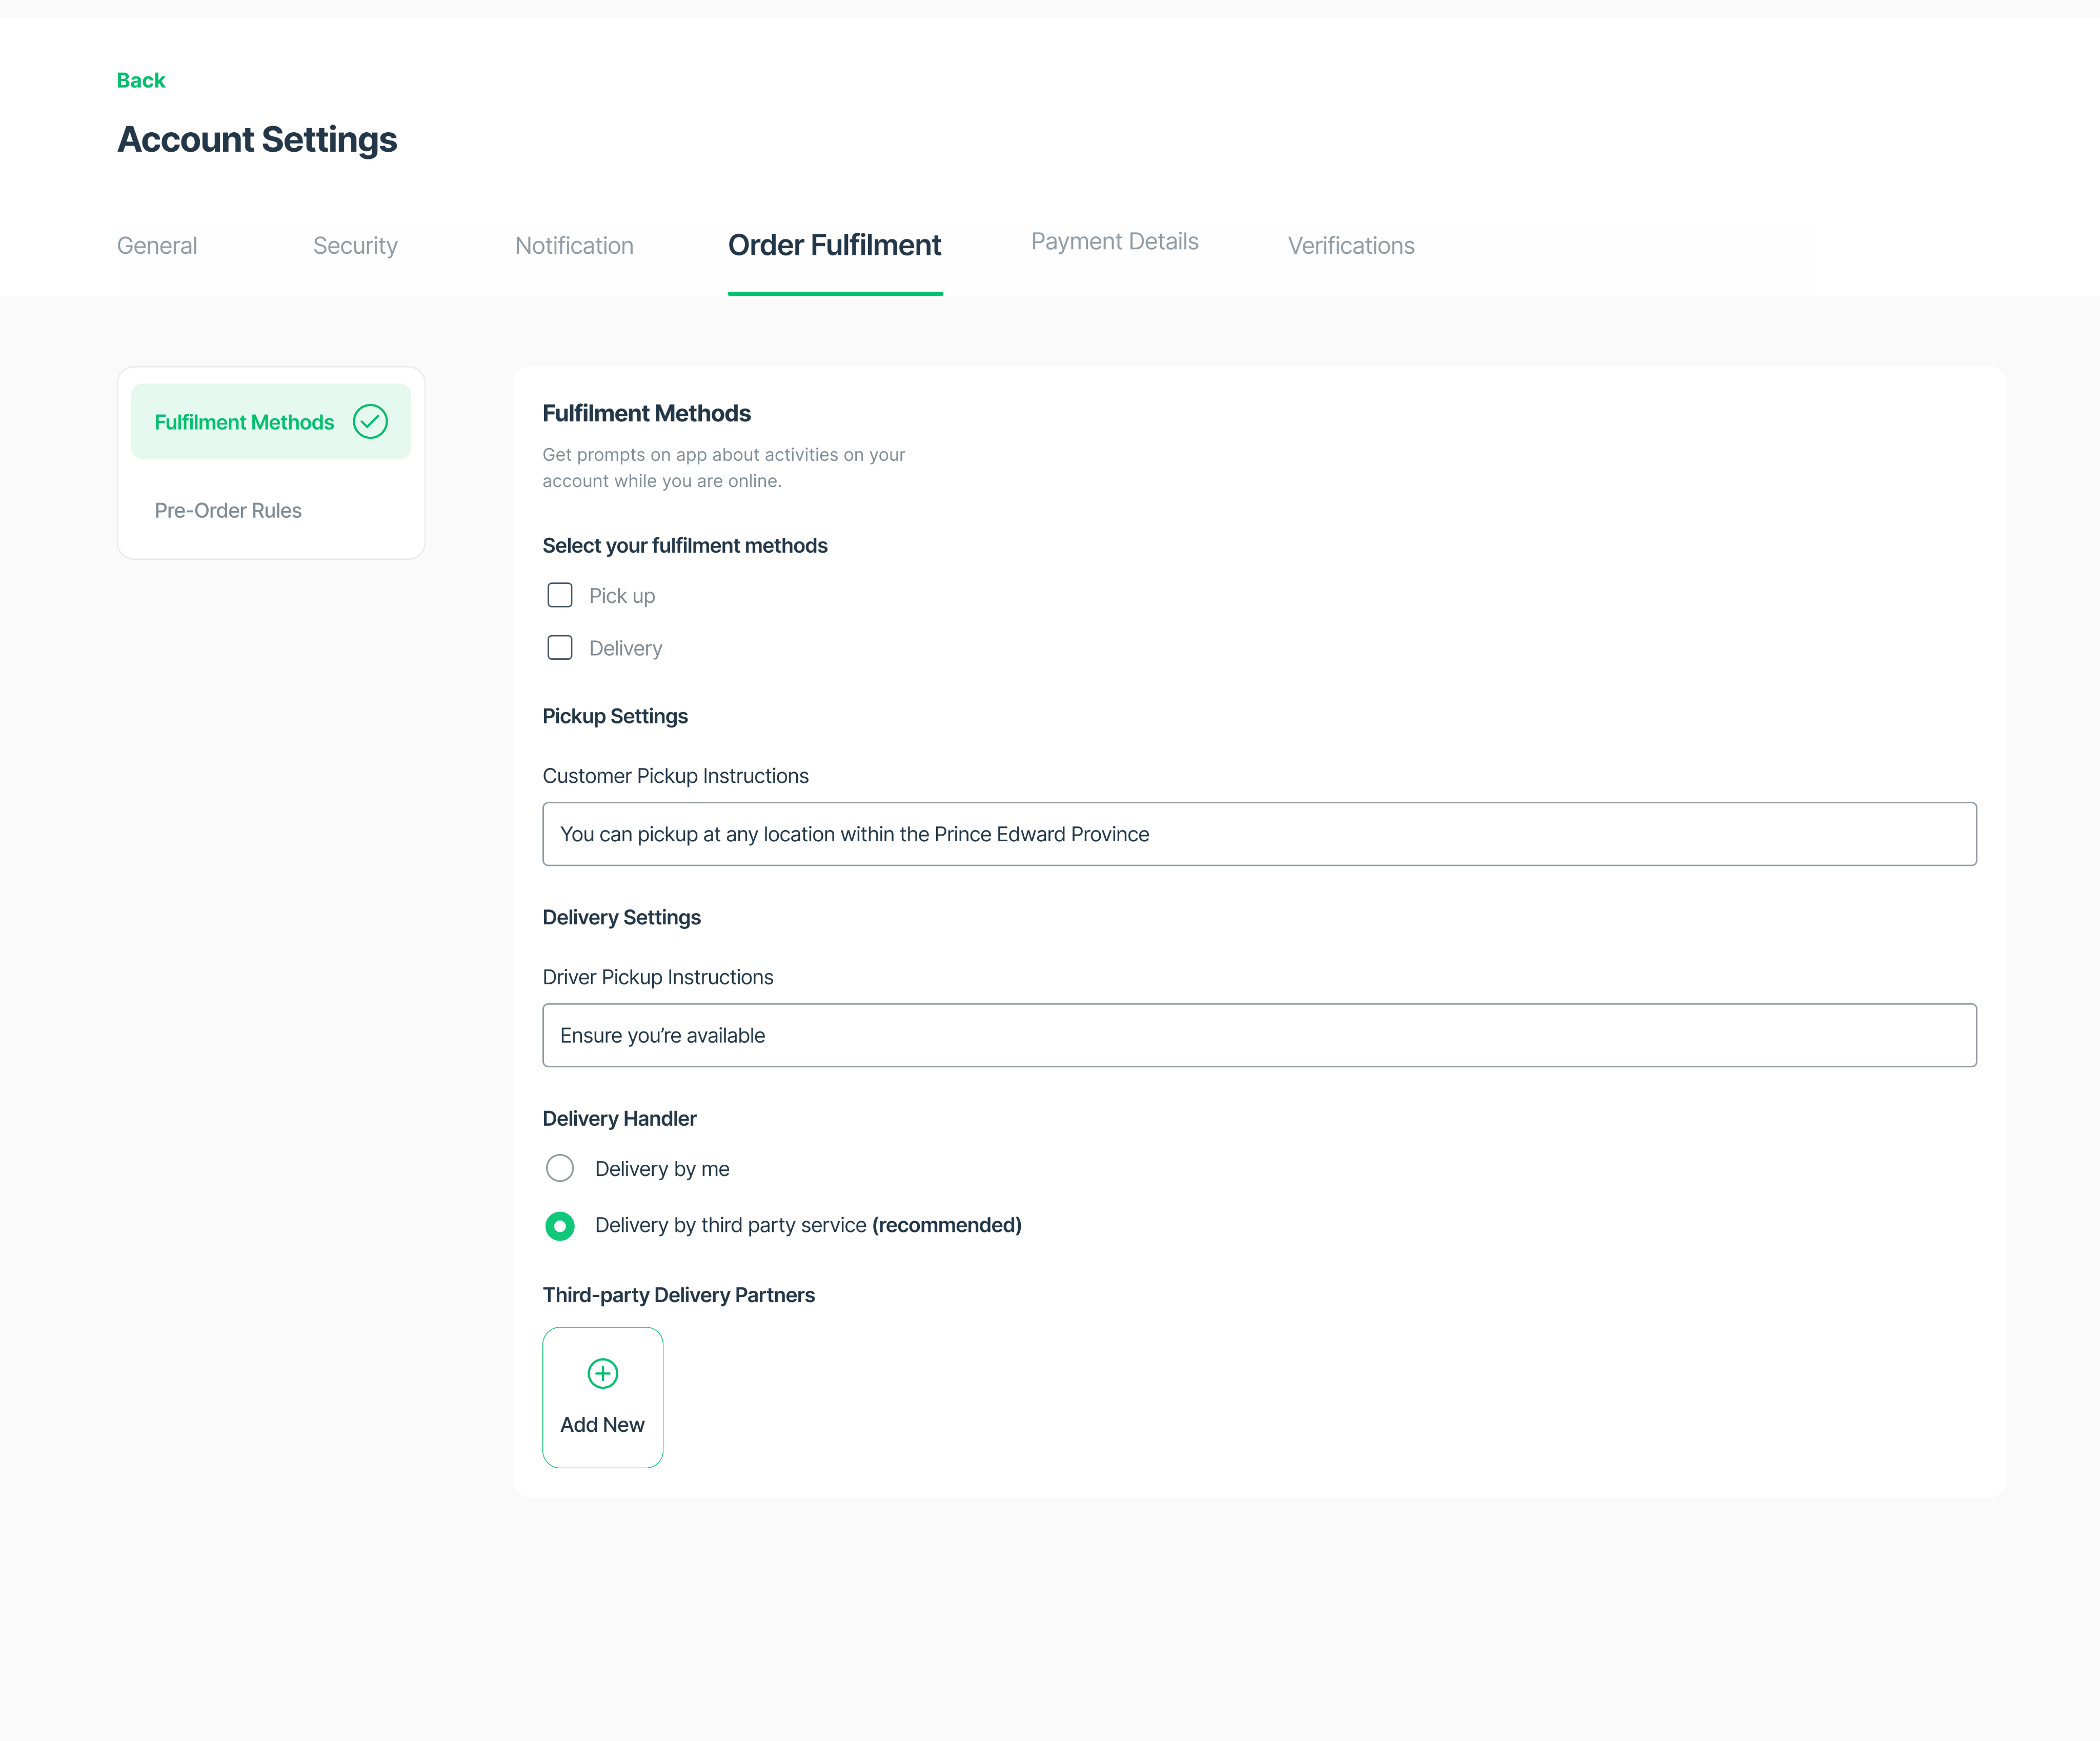Select Delivery by third party service
Image resolution: width=2100 pixels, height=1741 pixels.
[560, 1225]
